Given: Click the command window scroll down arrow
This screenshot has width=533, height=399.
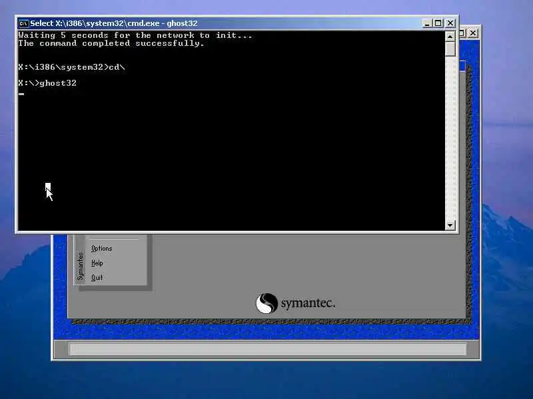Looking at the screenshot, I should click(x=450, y=225).
